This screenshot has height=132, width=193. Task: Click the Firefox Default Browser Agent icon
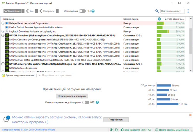coord(7,27)
